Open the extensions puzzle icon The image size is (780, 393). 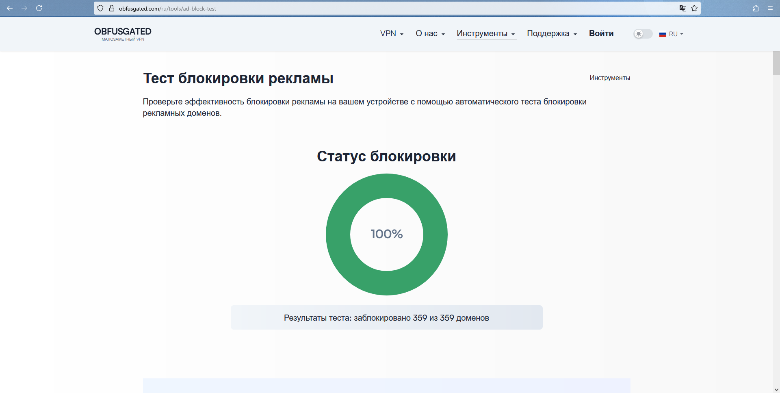pos(756,8)
